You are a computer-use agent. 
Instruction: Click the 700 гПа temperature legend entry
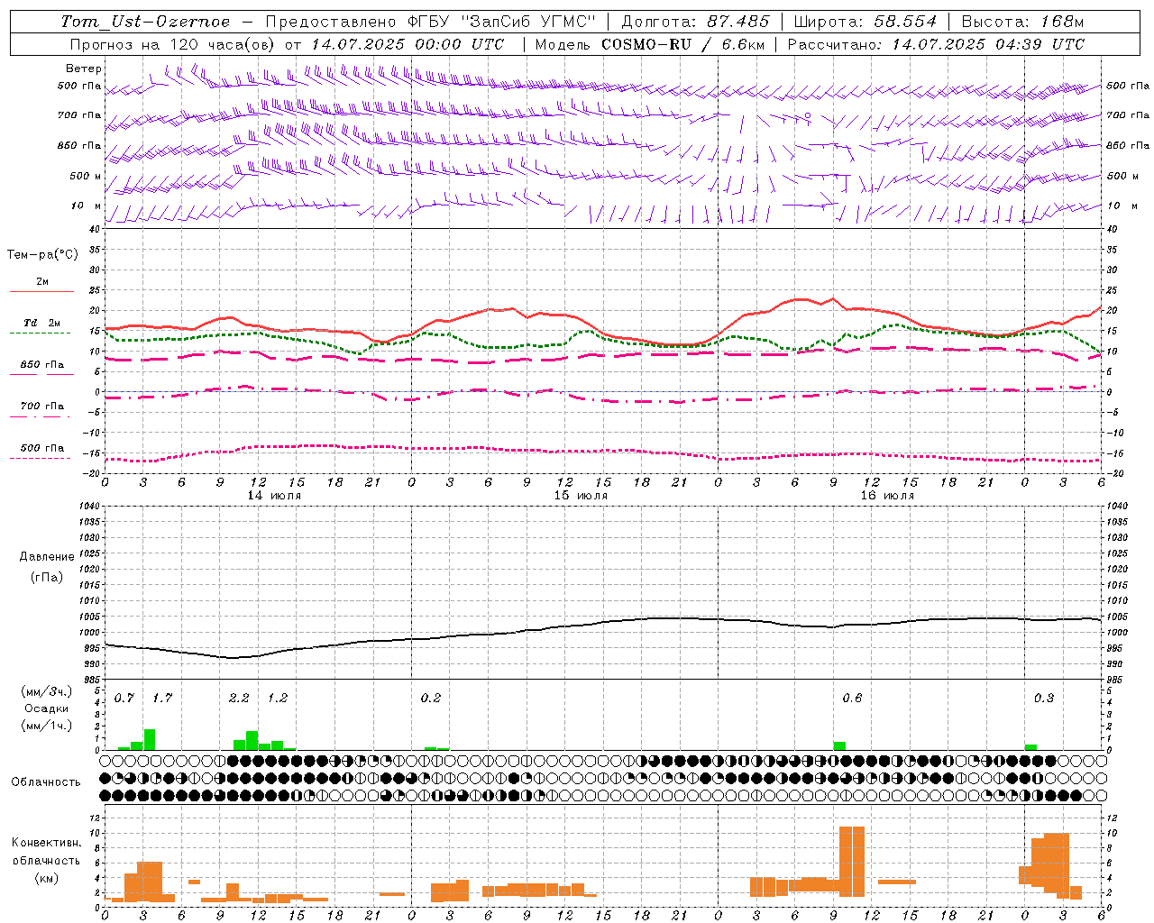pyautogui.click(x=42, y=407)
